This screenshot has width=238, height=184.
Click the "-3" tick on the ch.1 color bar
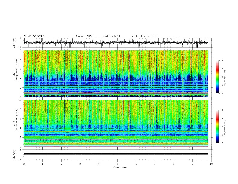tap(221, 60)
